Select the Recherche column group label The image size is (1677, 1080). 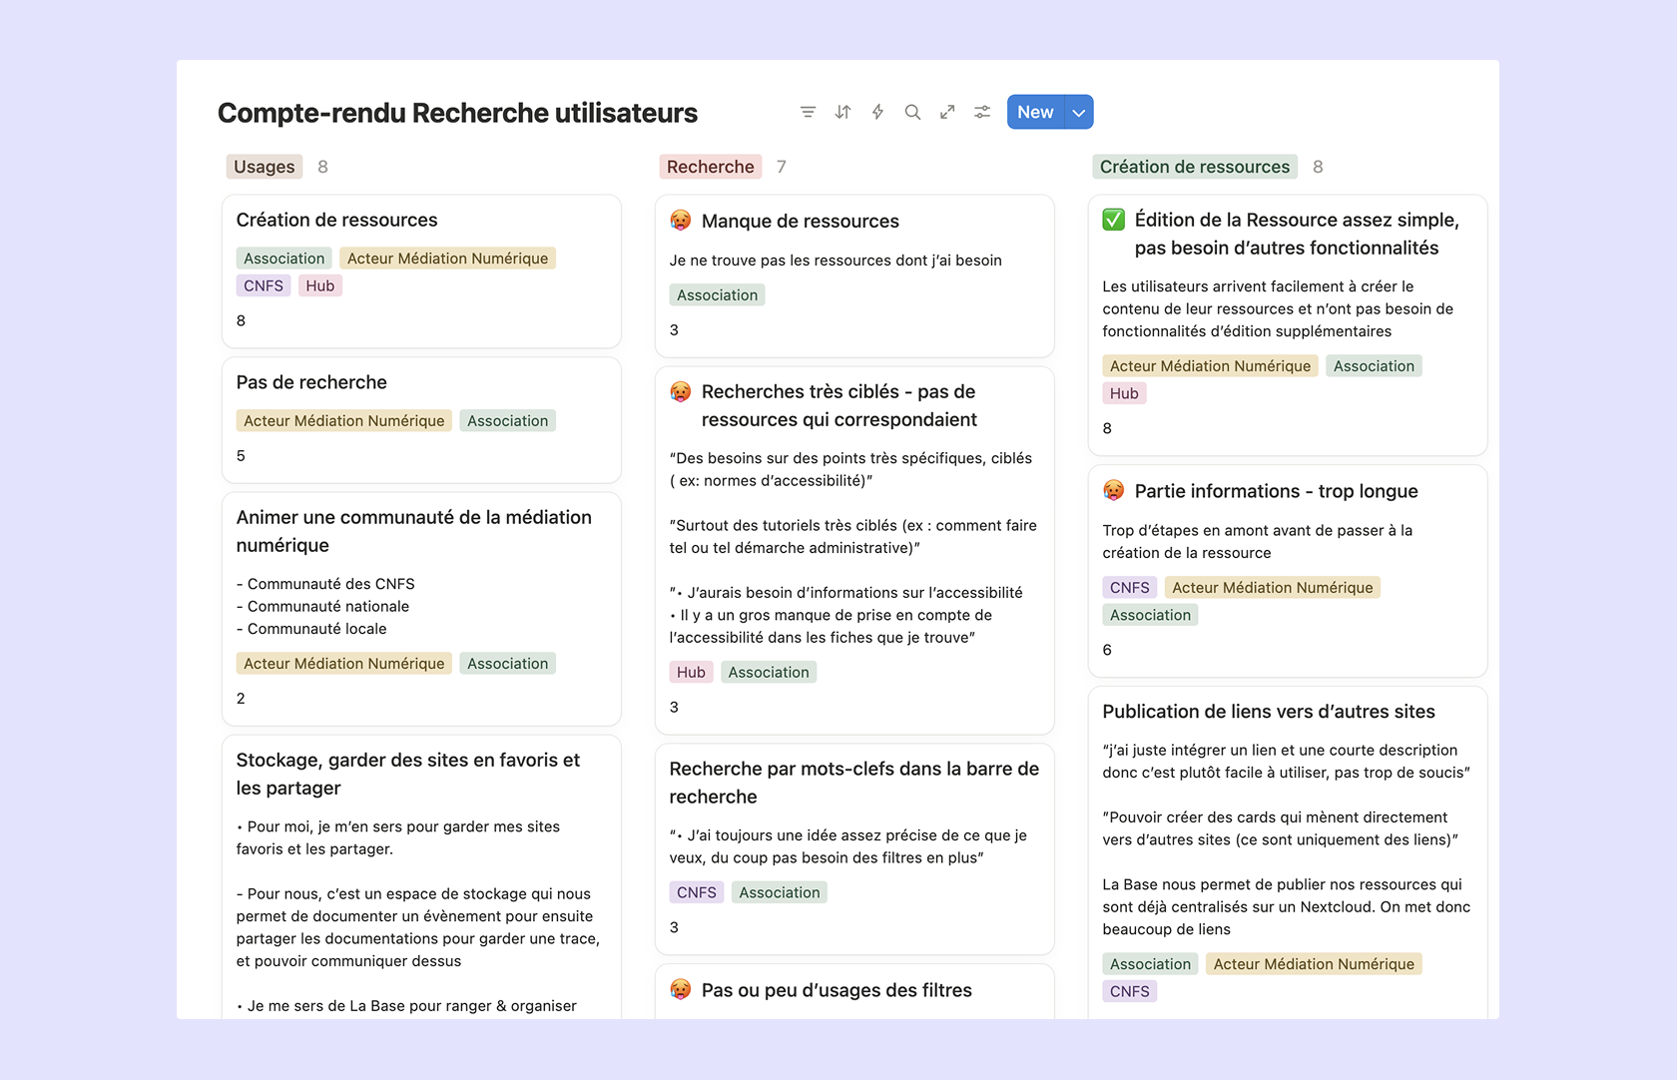pyautogui.click(x=711, y=167)
